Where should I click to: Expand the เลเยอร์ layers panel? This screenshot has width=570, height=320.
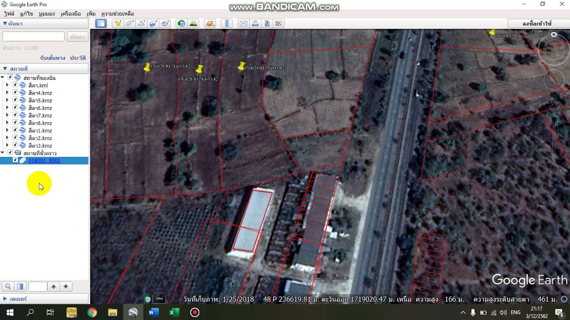(x=5, y=299)
